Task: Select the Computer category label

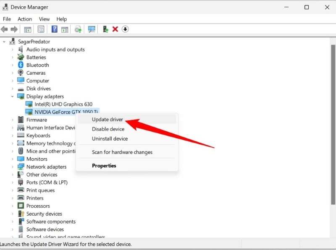Action: [x=38, y=81]
